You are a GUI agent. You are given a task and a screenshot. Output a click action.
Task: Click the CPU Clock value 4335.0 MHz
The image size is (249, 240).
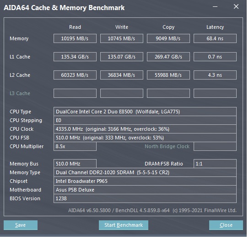point(145,129)
